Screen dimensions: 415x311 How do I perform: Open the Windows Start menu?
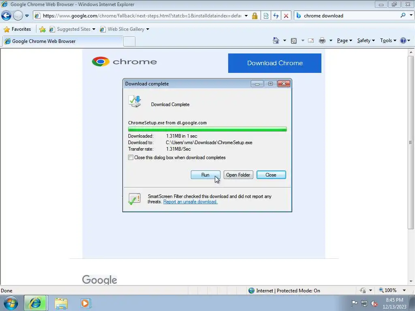pyautogui.click(x=11, y=303)
